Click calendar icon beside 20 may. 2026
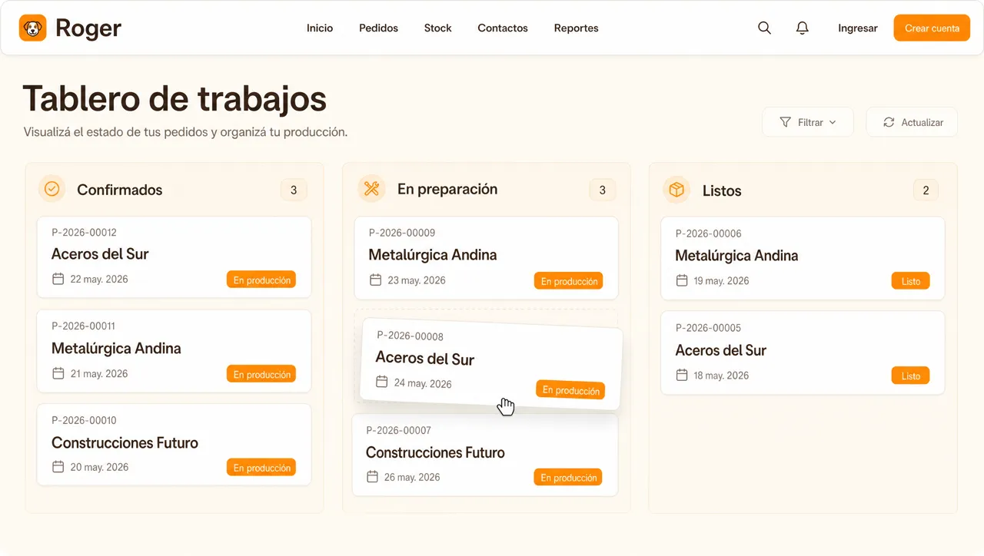984x556 pixels. coord(58,467)
